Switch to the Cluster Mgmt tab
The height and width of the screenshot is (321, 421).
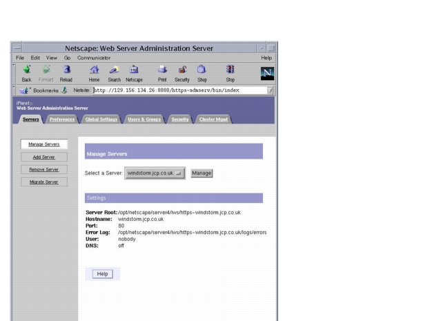tap(213, 119)
